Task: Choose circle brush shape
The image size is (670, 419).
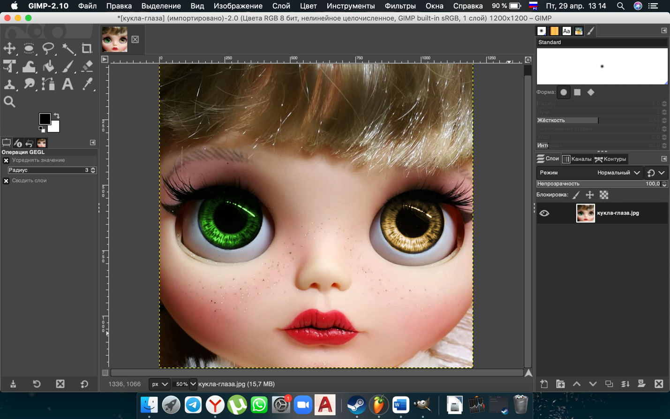Action: pyautogui.click(x=564, y=92)
